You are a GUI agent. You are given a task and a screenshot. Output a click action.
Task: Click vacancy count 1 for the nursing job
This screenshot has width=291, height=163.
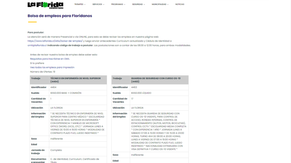coord(51,99)
